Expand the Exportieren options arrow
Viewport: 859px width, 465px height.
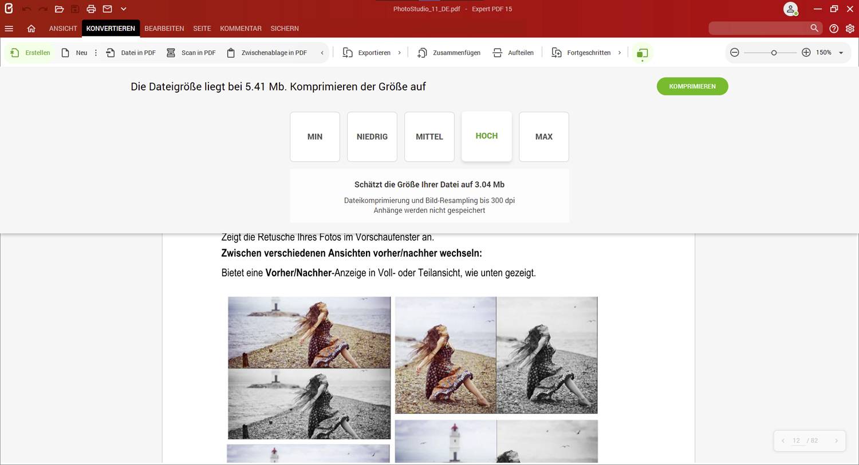pyautogui.click(x=399, y=53)
